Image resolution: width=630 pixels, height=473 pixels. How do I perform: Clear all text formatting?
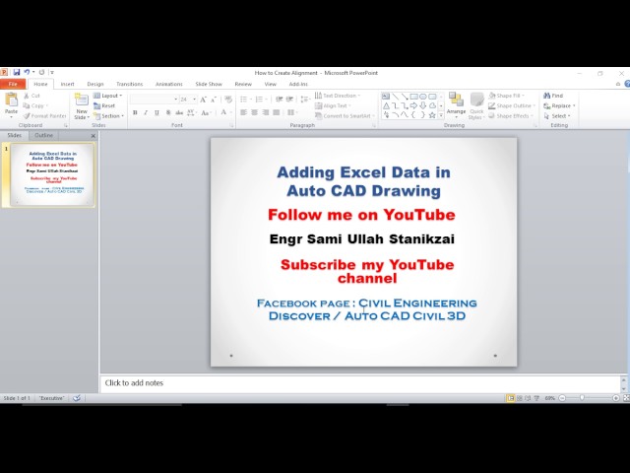click(228, 100)
